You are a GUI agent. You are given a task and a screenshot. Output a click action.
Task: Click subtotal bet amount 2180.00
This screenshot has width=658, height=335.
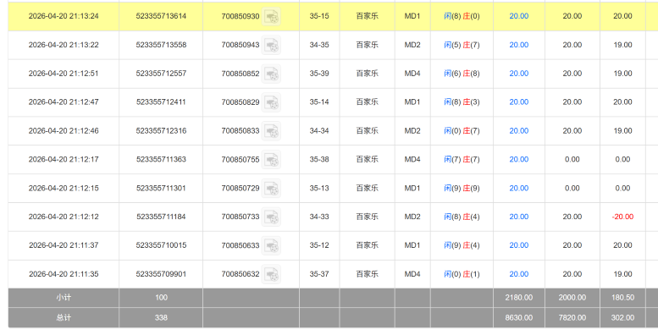518,298
